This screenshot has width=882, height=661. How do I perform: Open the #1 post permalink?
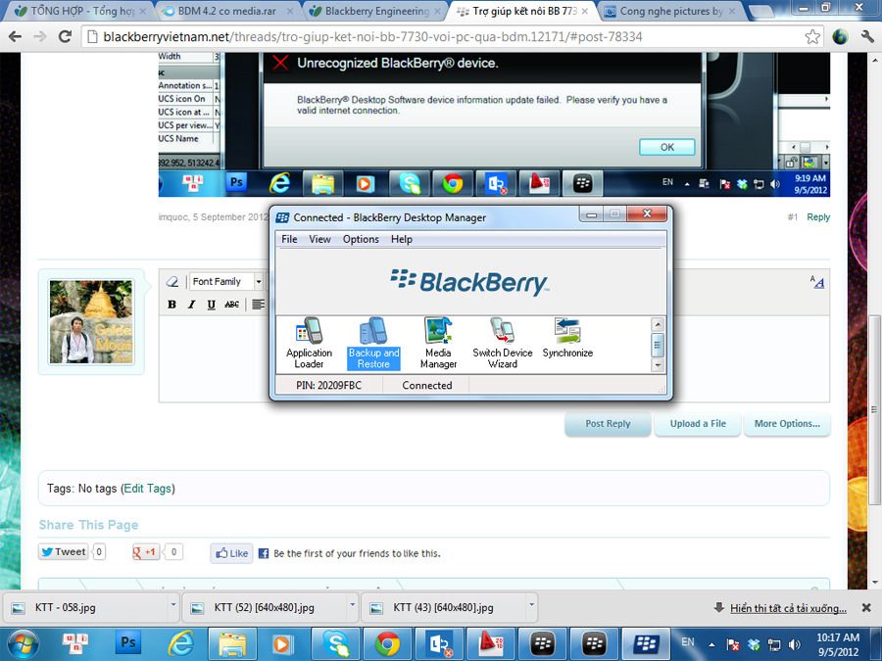793,217
